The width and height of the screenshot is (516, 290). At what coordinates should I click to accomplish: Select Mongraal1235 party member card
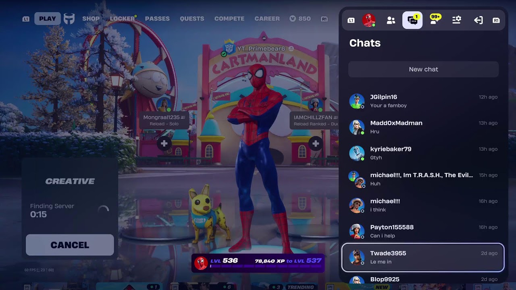(x=164, y=120)
